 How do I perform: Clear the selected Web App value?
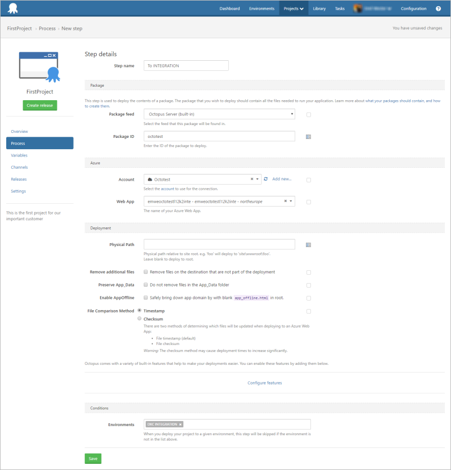pos(285,201)
